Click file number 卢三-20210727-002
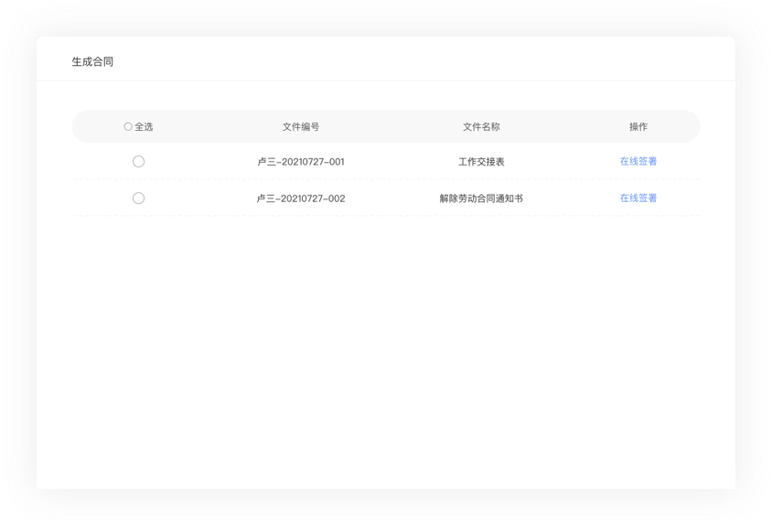This screenshot has height=525, width=772. pos(301,198)
